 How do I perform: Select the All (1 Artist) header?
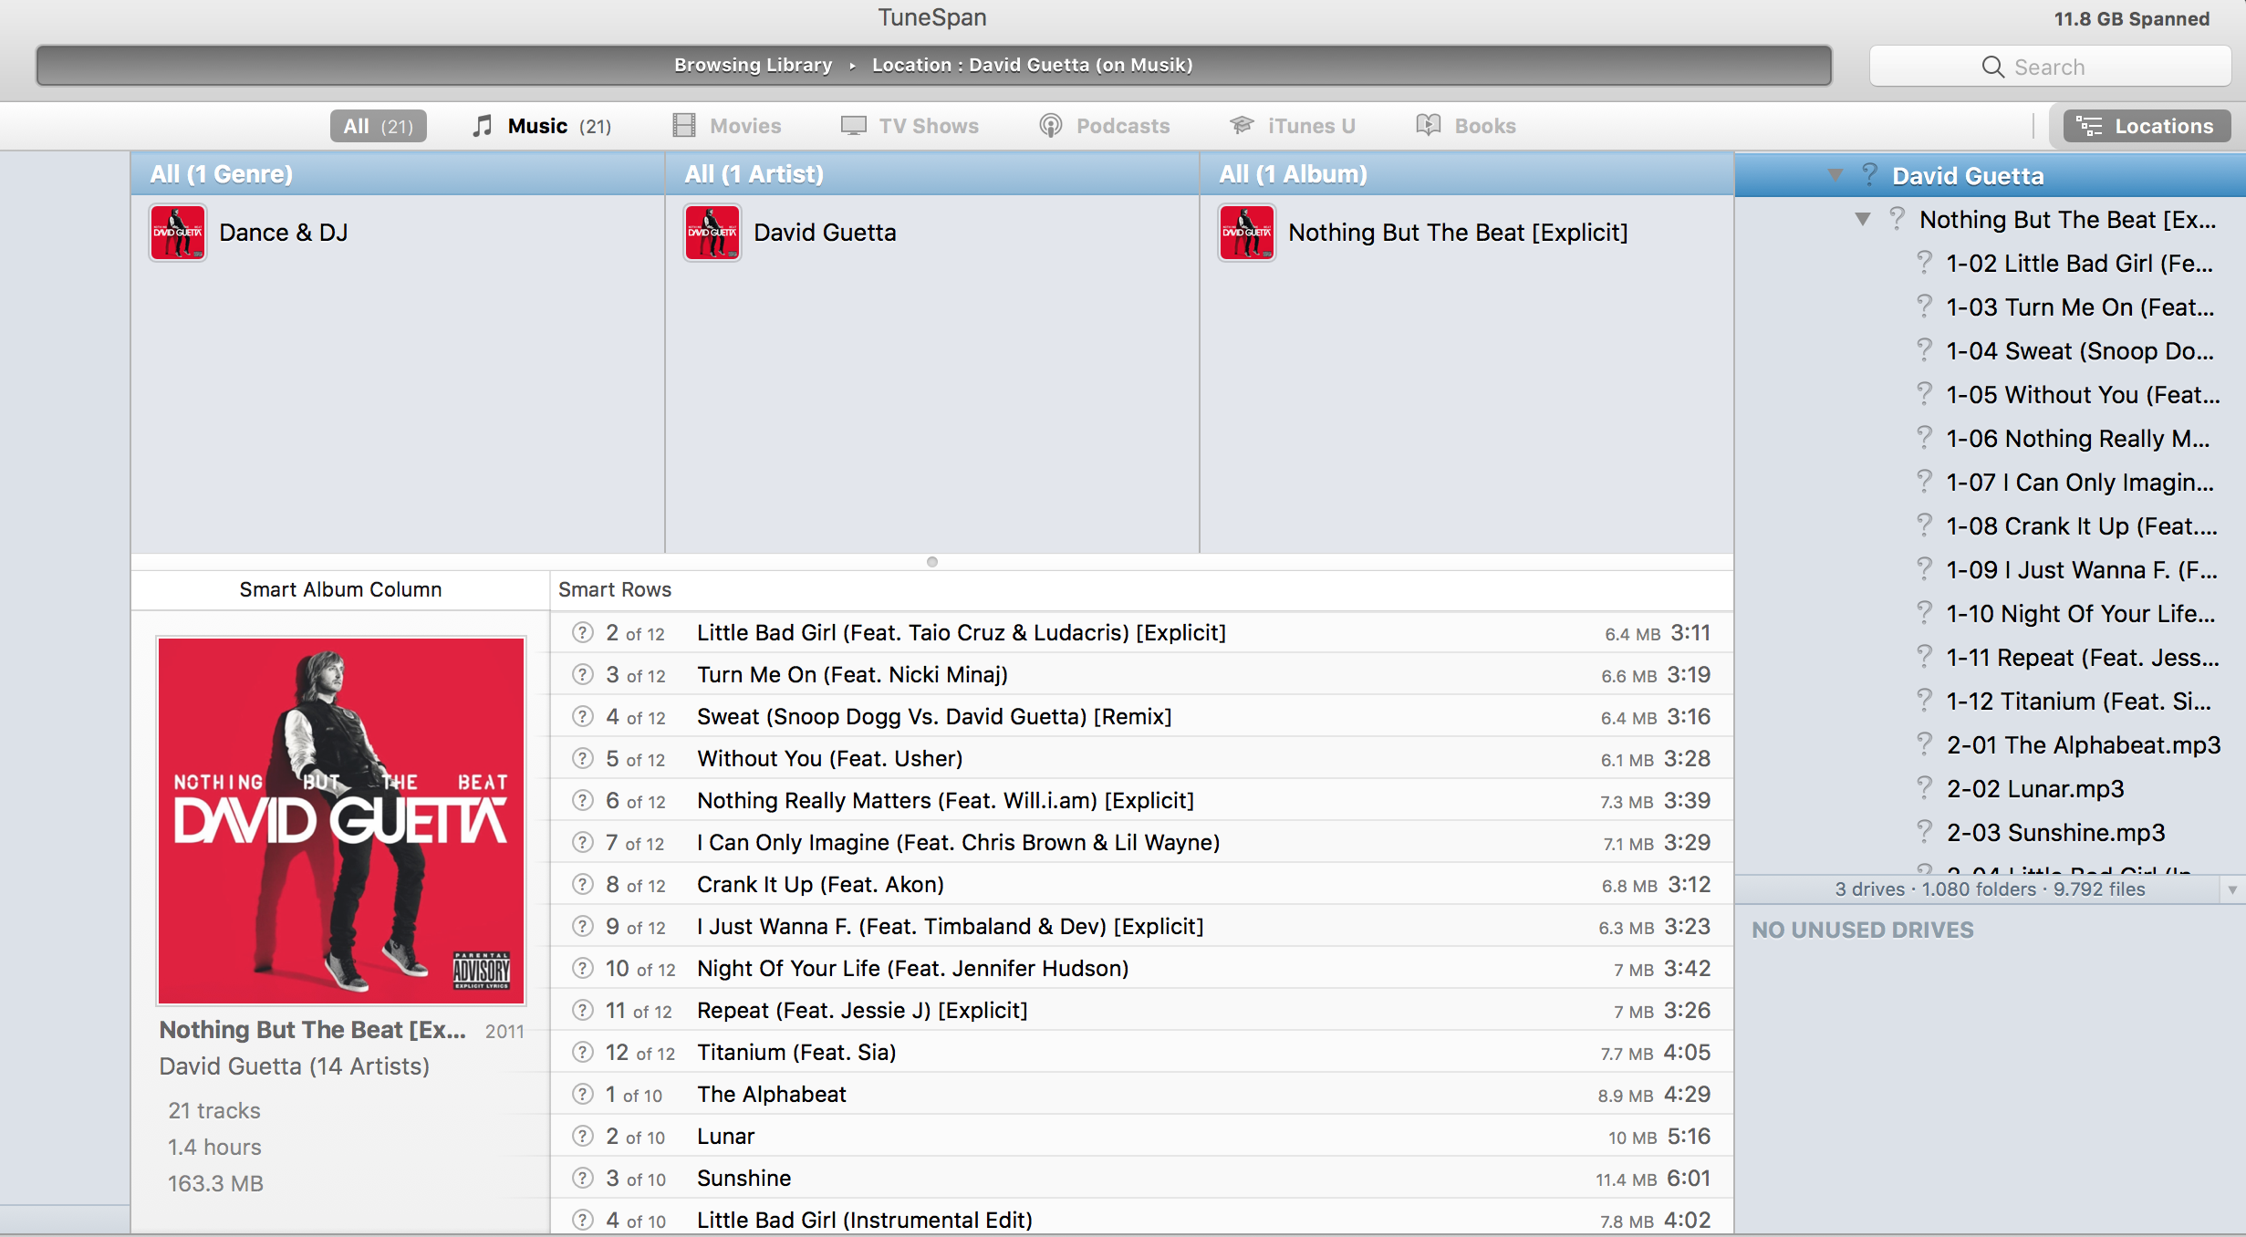(754, 174)
